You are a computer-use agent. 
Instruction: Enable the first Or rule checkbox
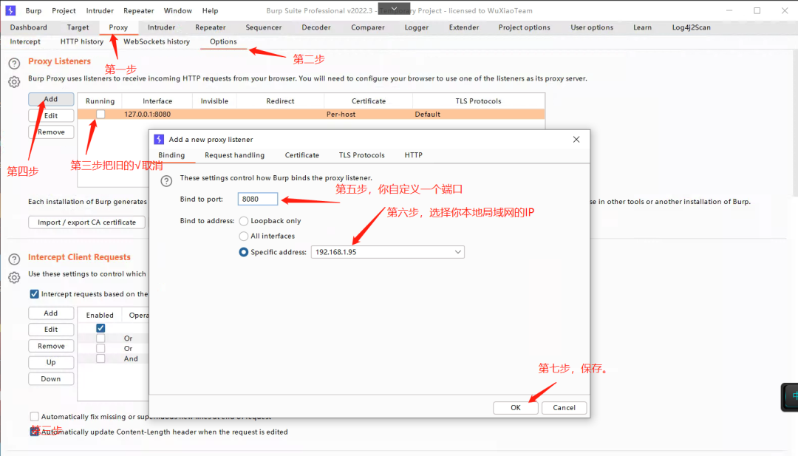pyautogui.click(x=100, y=338)
